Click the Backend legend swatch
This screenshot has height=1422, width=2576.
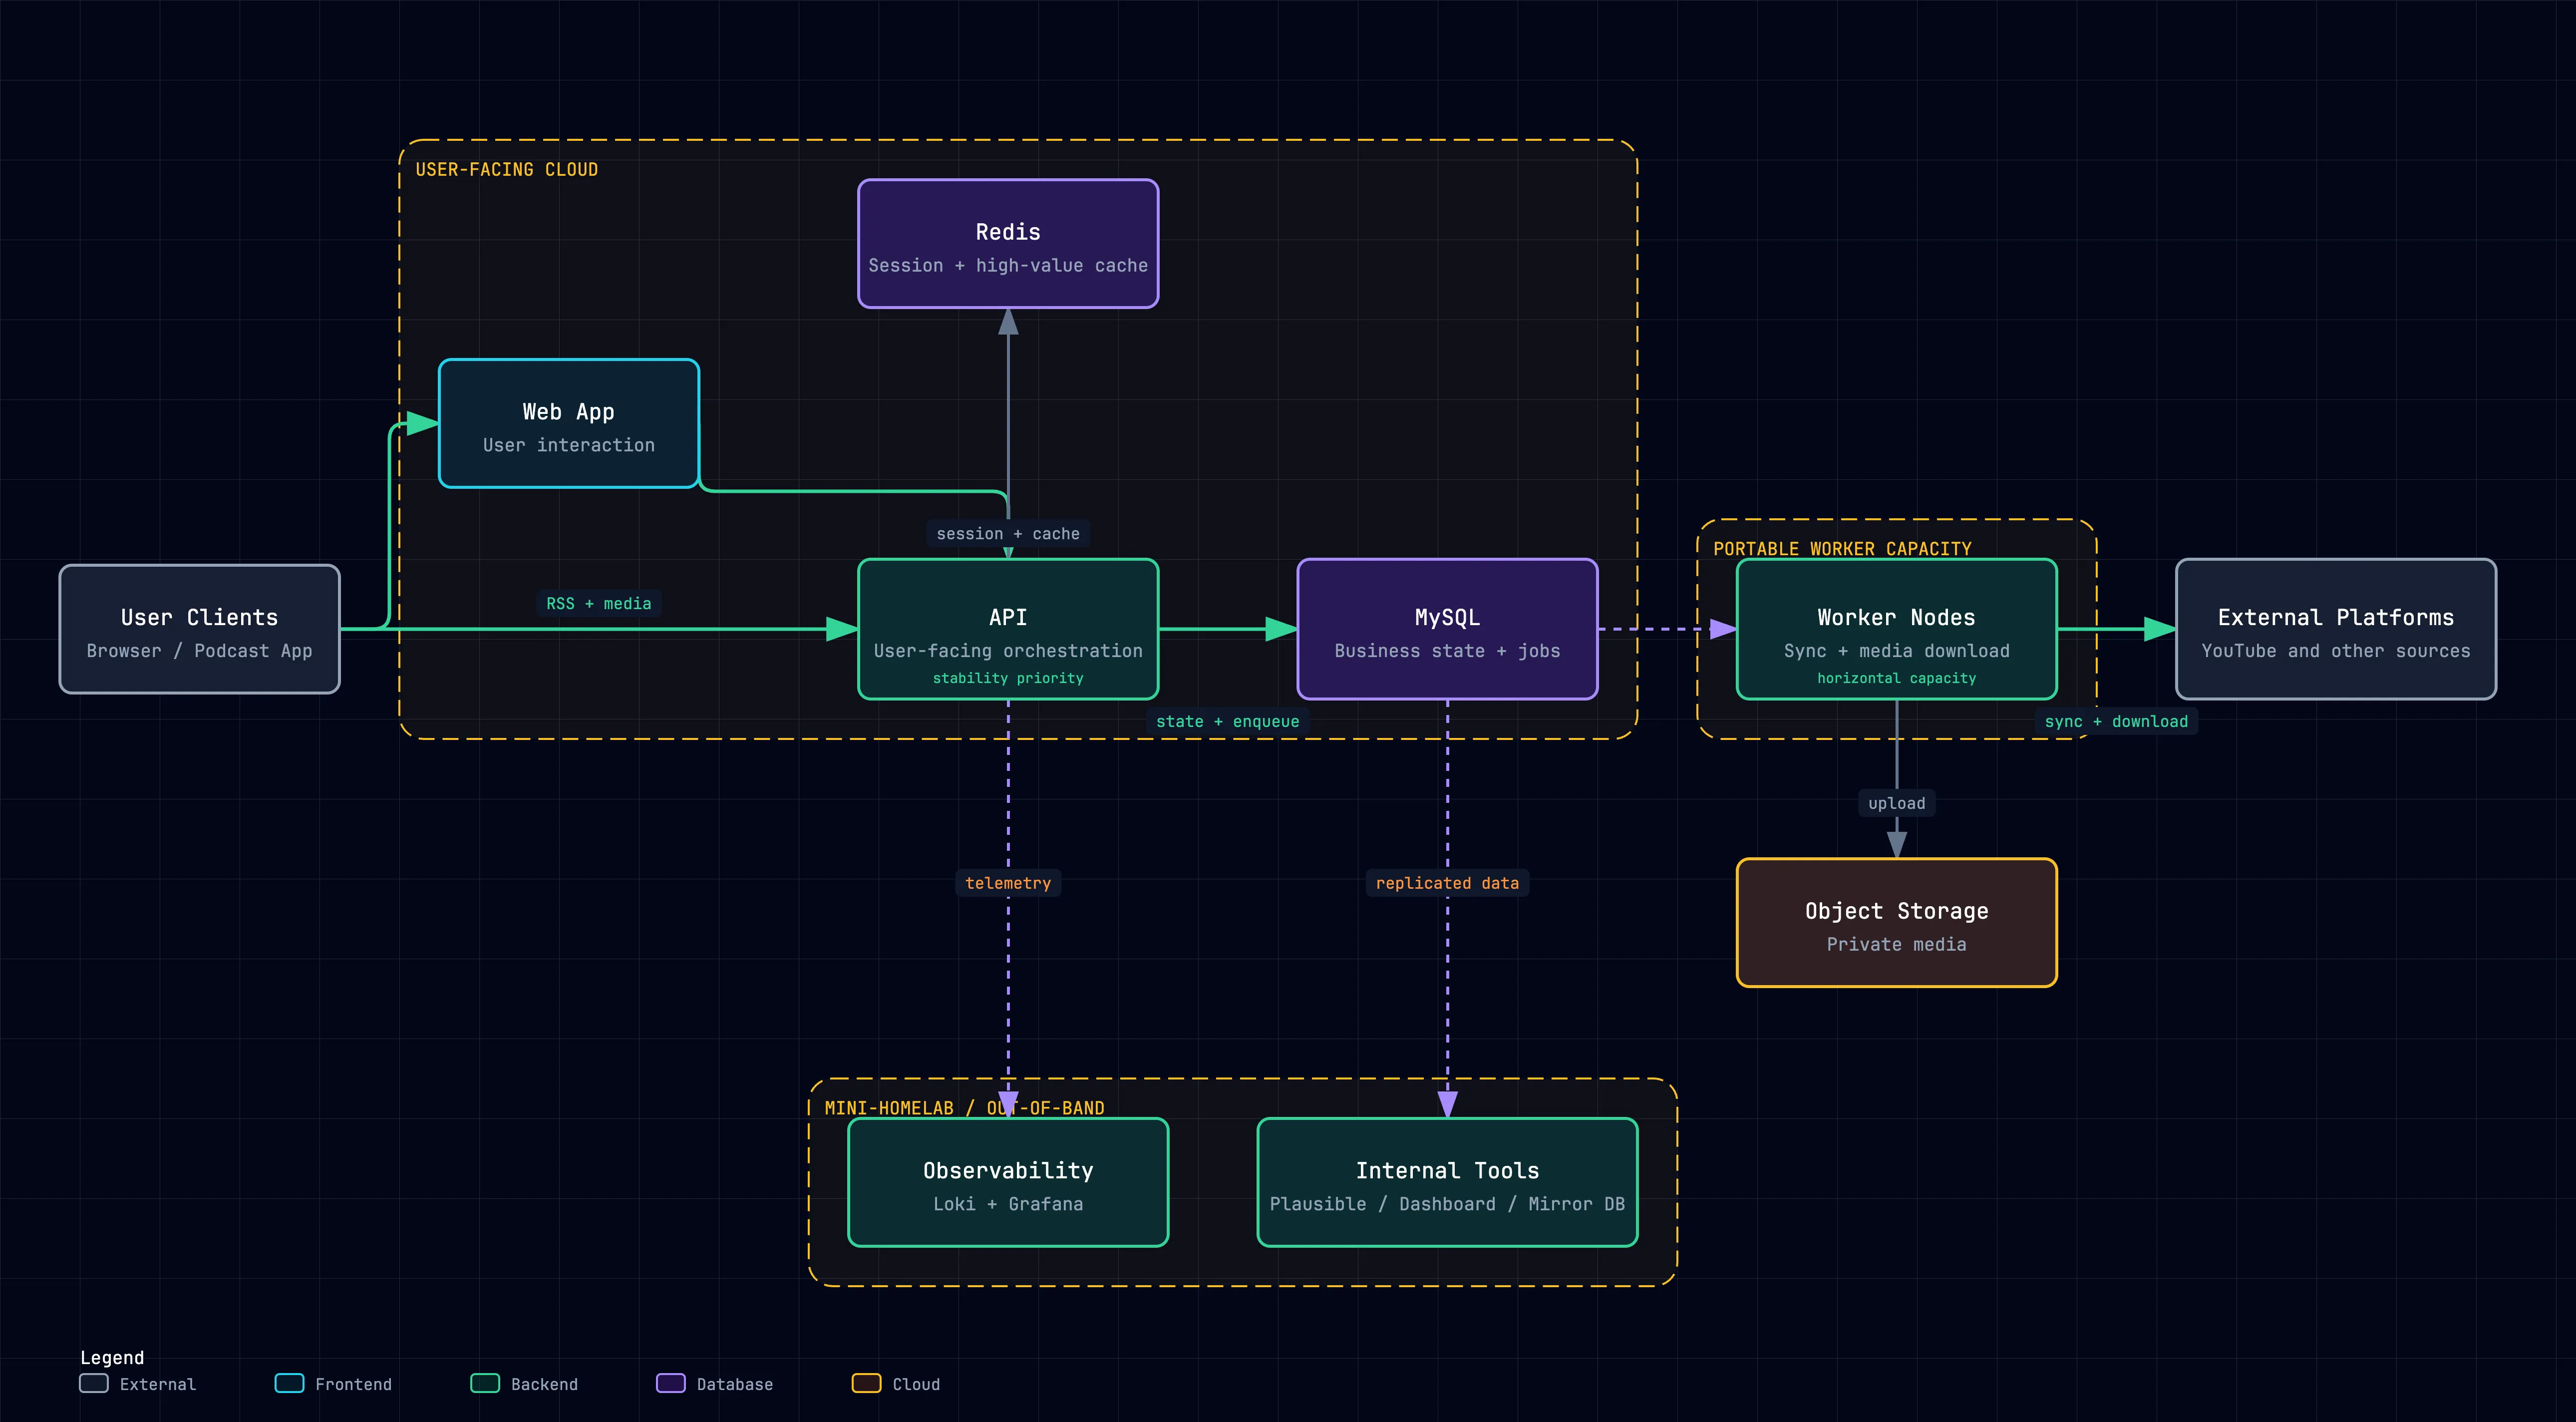[x=485, y=1383]
